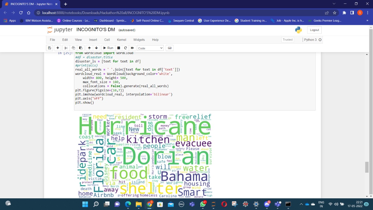Click the Trusted notebook indicator
This screenshot has width=373, height=210.
[288, 40]
